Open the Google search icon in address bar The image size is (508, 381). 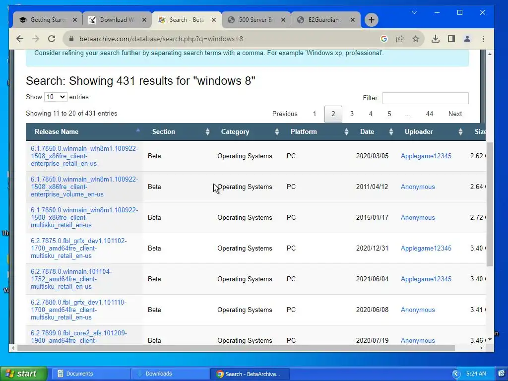pos(384,39)
